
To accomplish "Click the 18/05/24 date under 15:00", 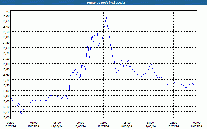I will 127,126.
